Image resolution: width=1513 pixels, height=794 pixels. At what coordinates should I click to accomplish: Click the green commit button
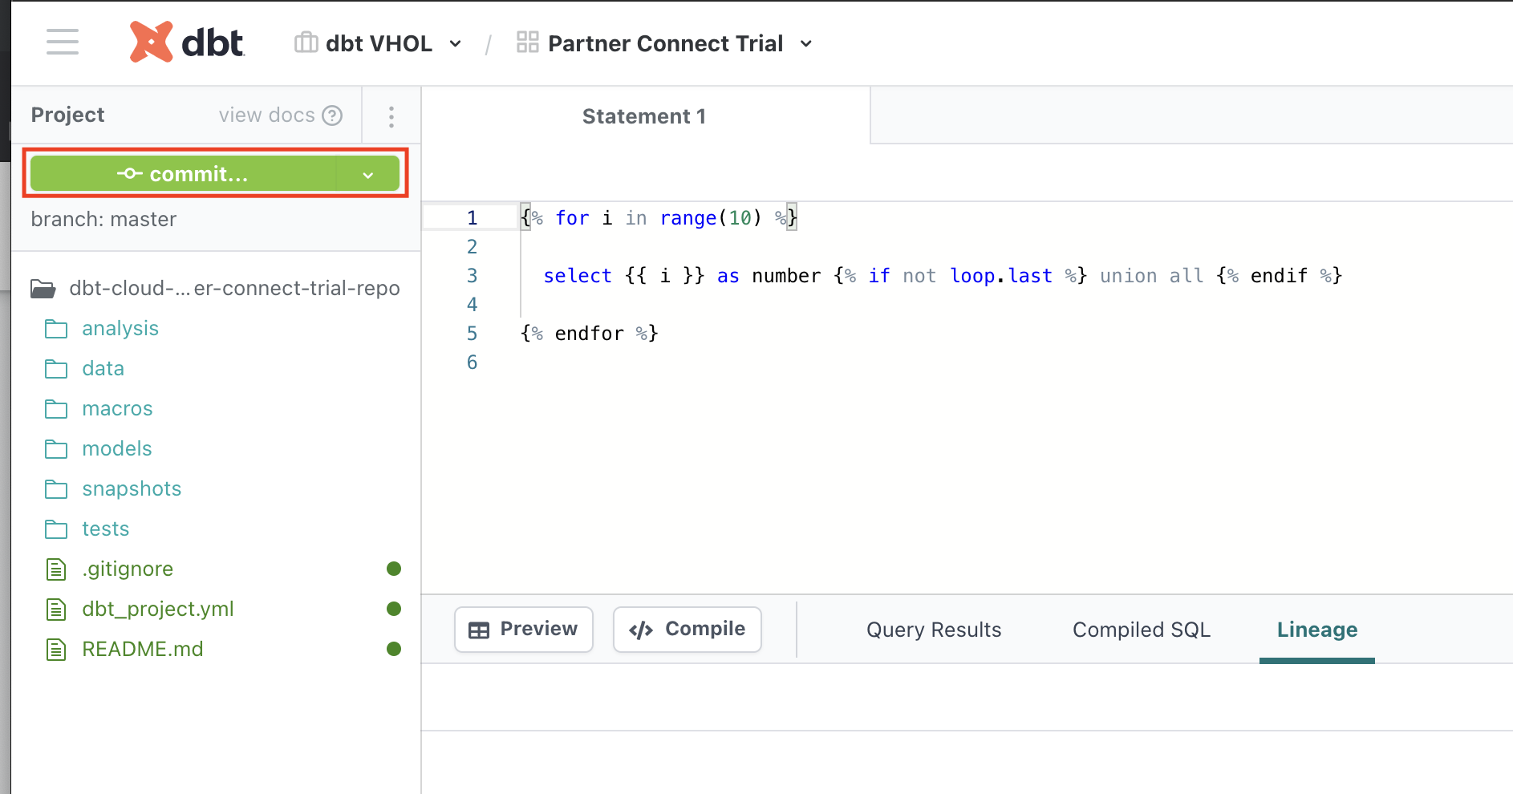pyautogui.click(x=193, y=173)
